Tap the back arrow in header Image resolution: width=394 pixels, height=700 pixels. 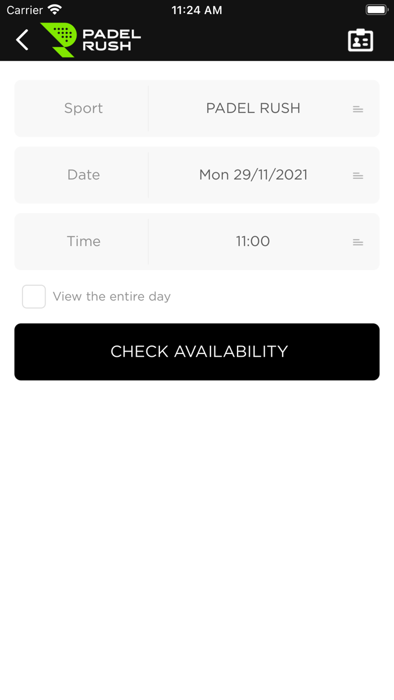tap(23, 40)
